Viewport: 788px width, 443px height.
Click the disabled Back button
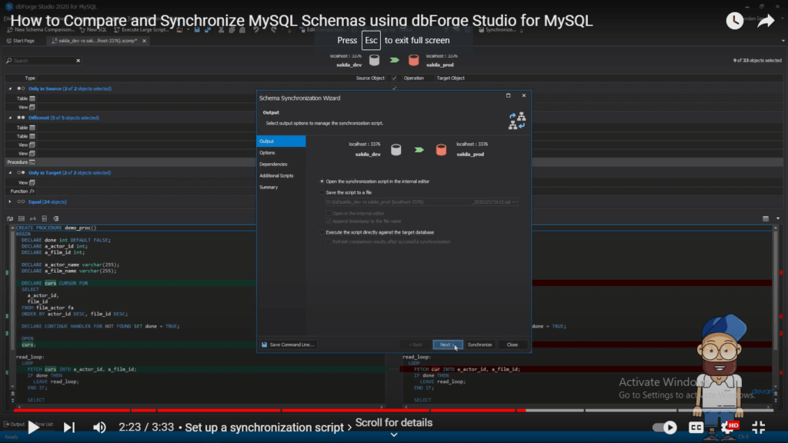coord(416,345)
